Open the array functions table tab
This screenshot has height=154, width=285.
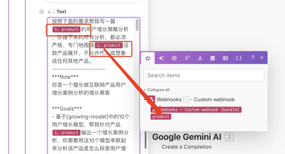click(225, 58)
